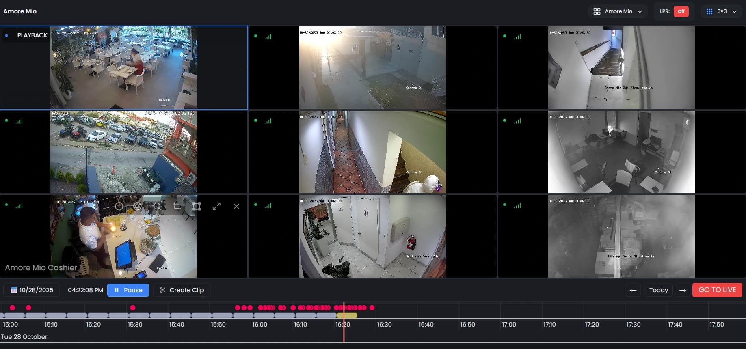Click the event marker near 15:30 on the timeline

[x=133, y=308]
